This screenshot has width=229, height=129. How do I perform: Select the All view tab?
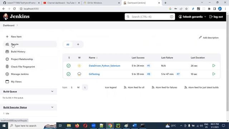[x=68, y=44]
